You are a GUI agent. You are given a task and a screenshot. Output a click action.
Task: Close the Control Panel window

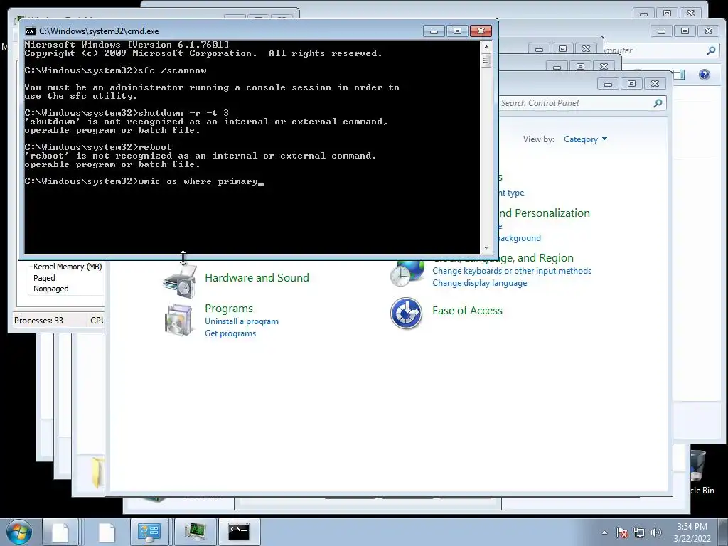pyautogui.click(x=655, y=84)
